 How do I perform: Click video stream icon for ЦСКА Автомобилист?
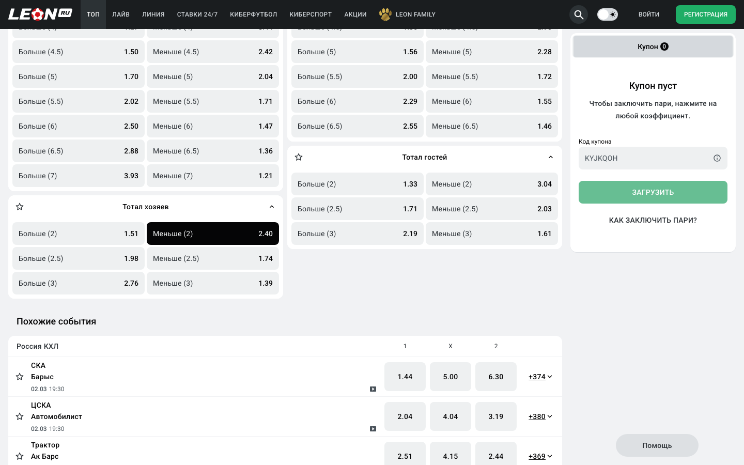pyautogui.click(x=373, y=429)
